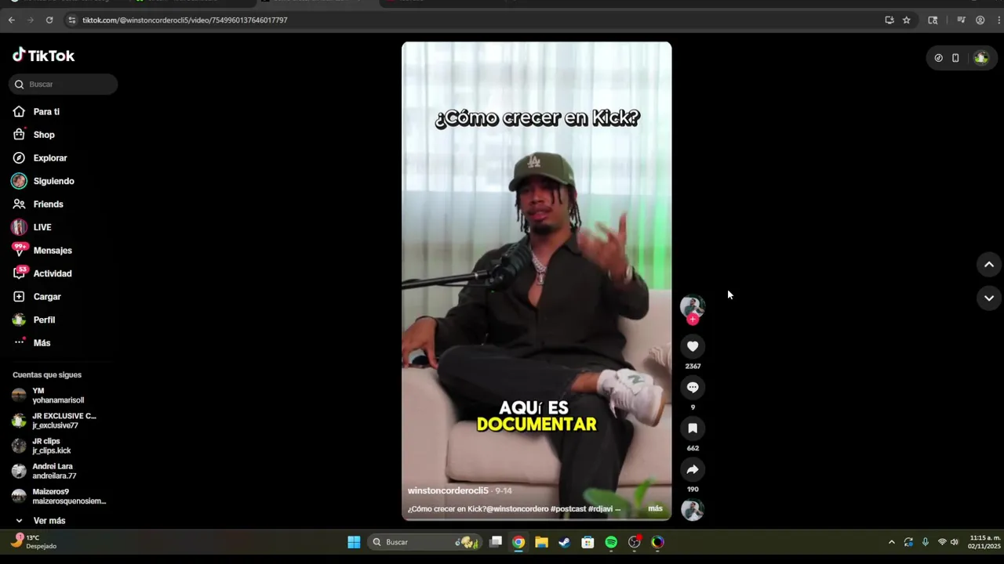Open File Explorer from the taskbar
The image size is (1004, 564).
tap(541, 542)
